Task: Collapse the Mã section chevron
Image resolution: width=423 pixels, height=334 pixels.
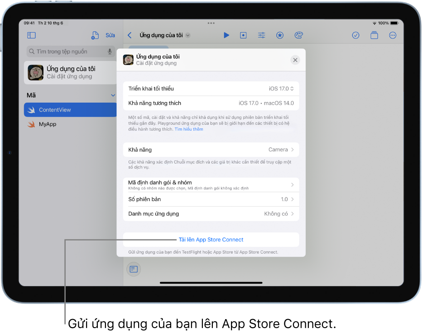Action: click(x=113, y=95)
